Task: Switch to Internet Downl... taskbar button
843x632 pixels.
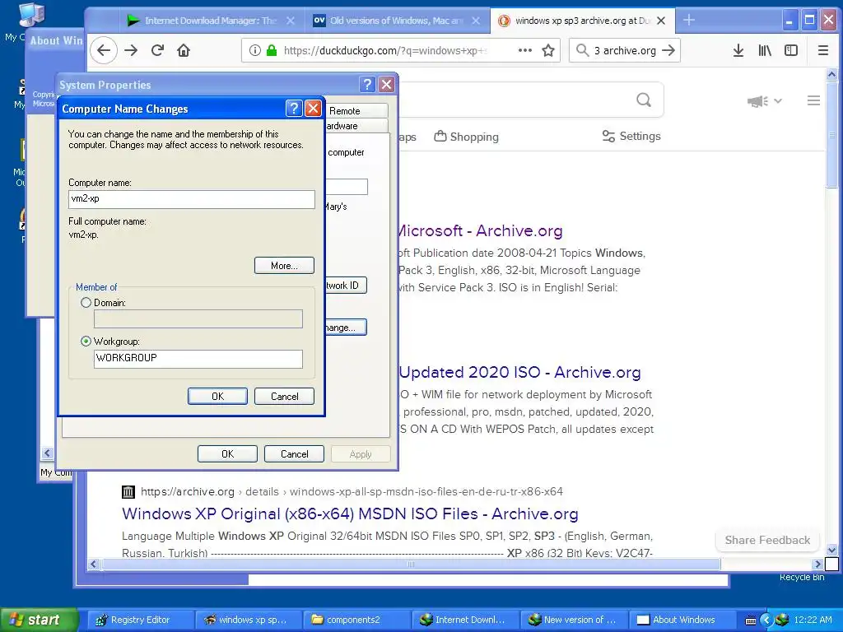Action: click(464, 620)
